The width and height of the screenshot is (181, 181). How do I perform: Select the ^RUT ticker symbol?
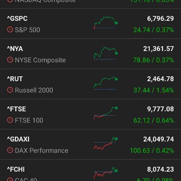15,79
